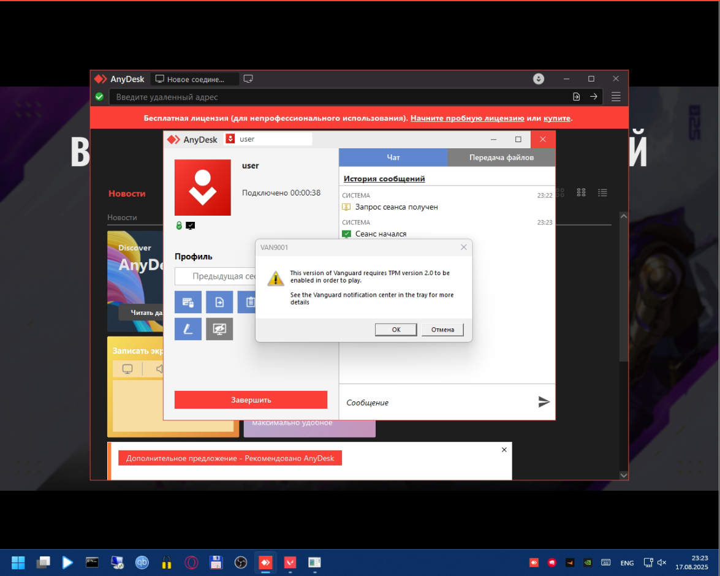The height and width of the screenshot is (576, 720).
Task: Open the купите license link
Action: pyautogui.click(x=556, y=118)
